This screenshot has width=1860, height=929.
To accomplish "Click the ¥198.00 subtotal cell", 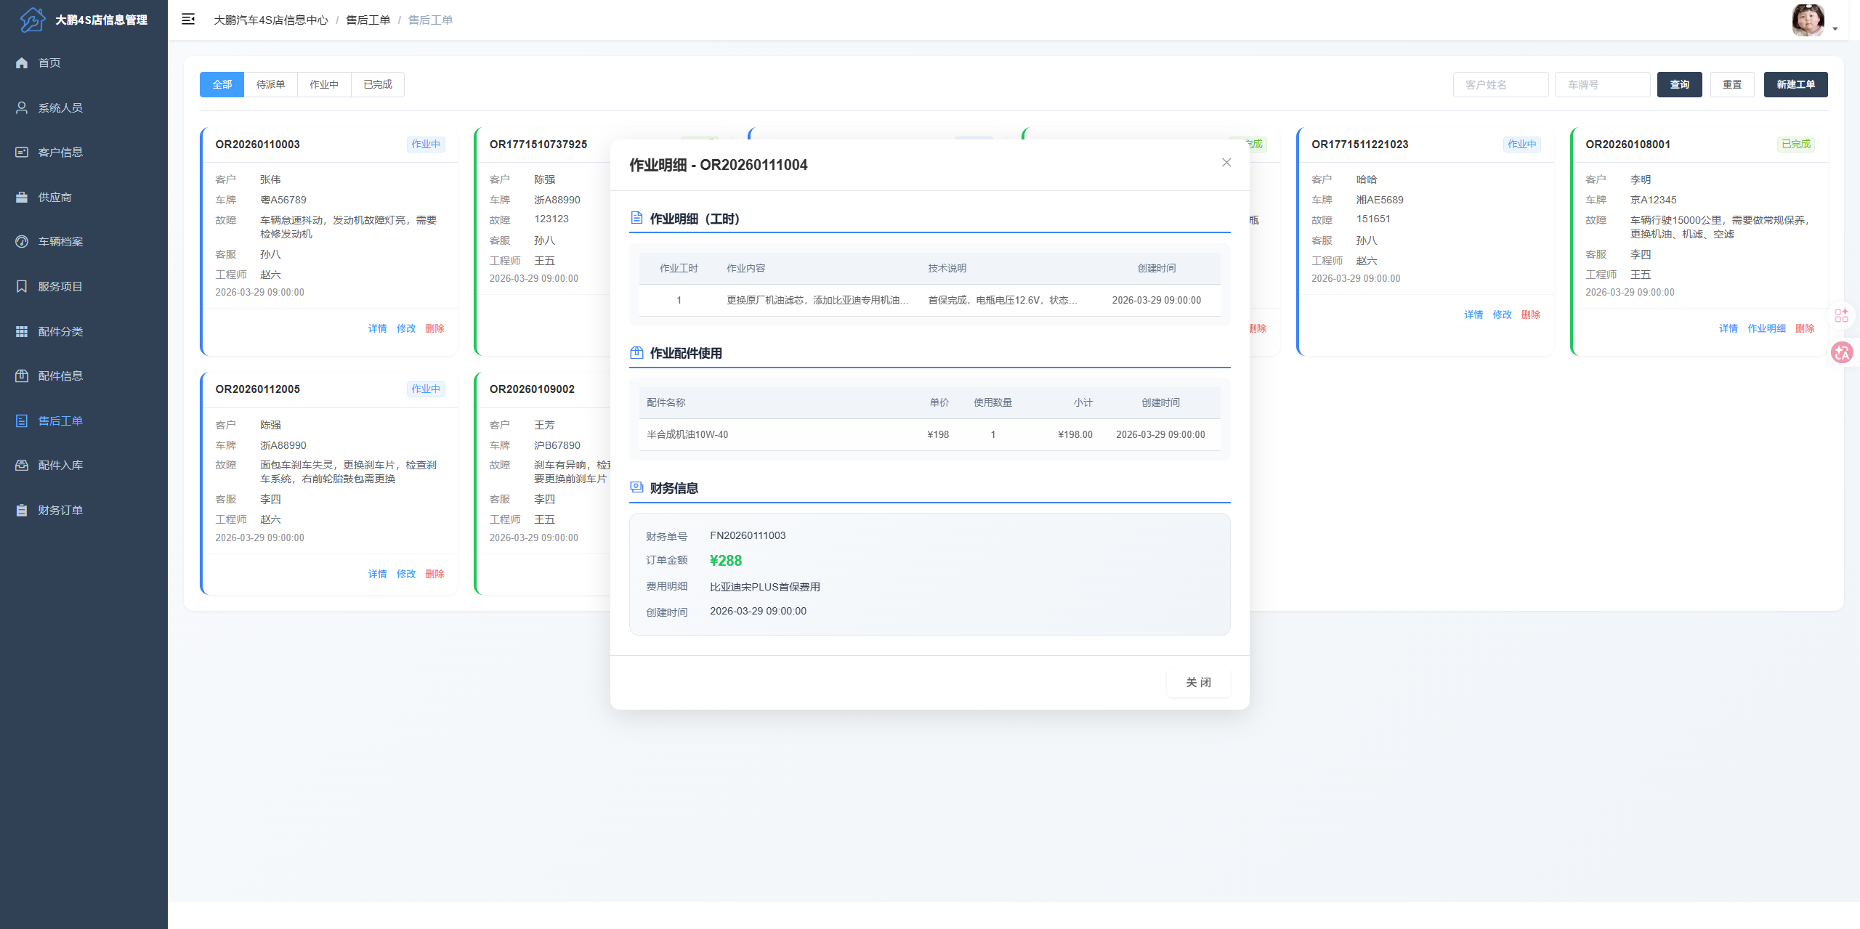I will [1075, 434].
